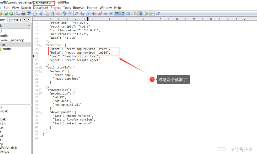Screen dimensions: 257x154
Task: Open Preferences with the gear icon
Action: [x=128, y=14]
